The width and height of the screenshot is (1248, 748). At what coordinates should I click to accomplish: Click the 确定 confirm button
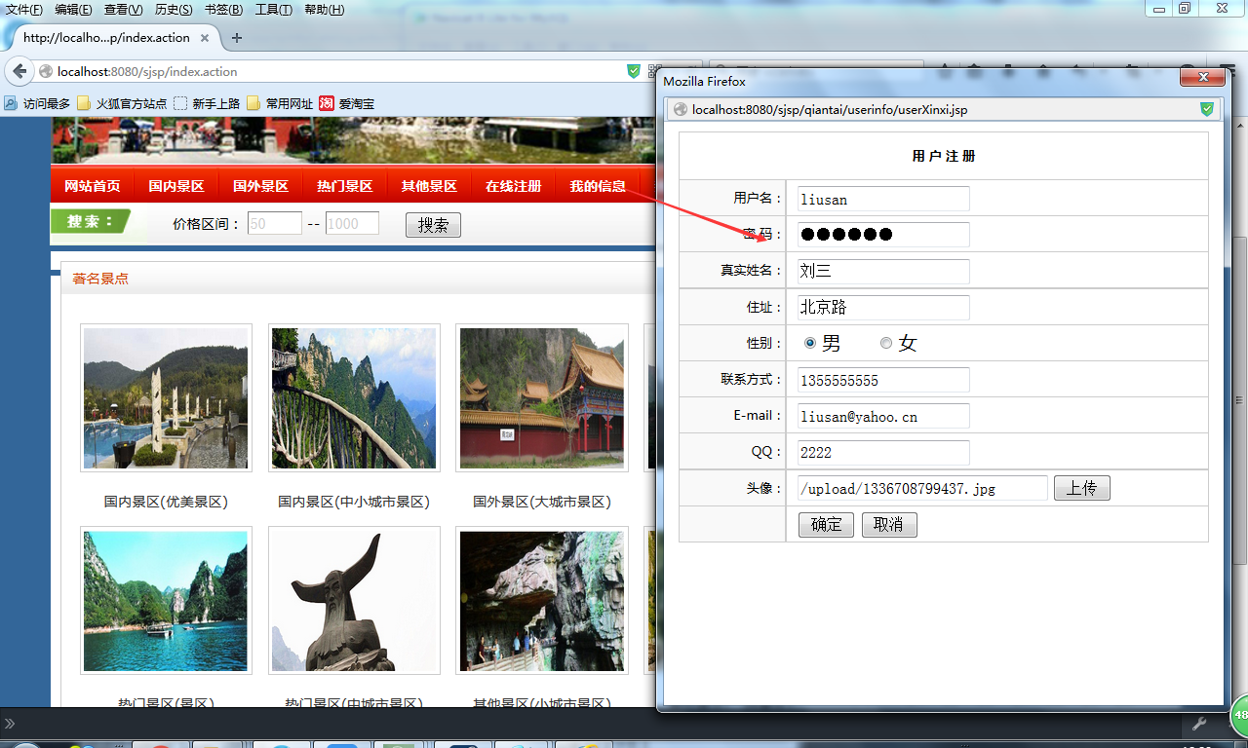826,525
